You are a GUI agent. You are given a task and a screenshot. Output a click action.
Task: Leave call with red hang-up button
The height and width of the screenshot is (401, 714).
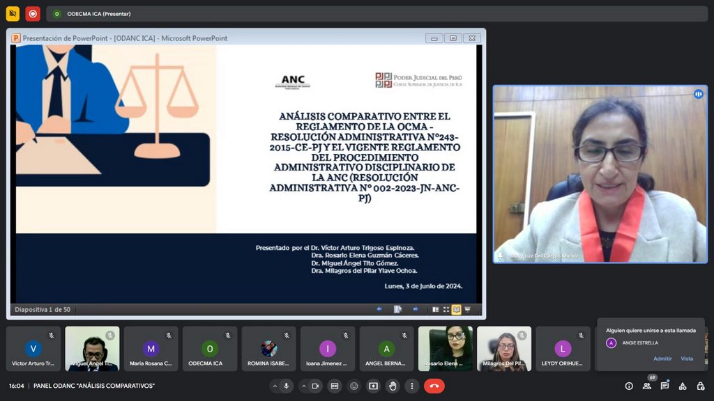pyautogui.click(x=434, y=386)
